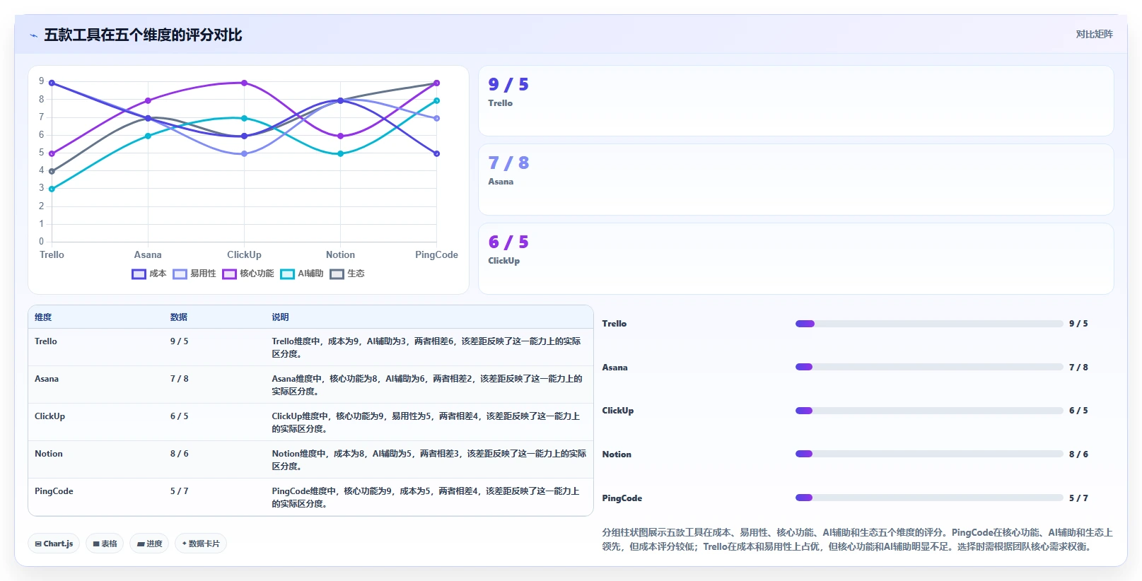Click the Trello description cell text
The height and width of the screenshot is (581, 1142).
coord(426,348)
